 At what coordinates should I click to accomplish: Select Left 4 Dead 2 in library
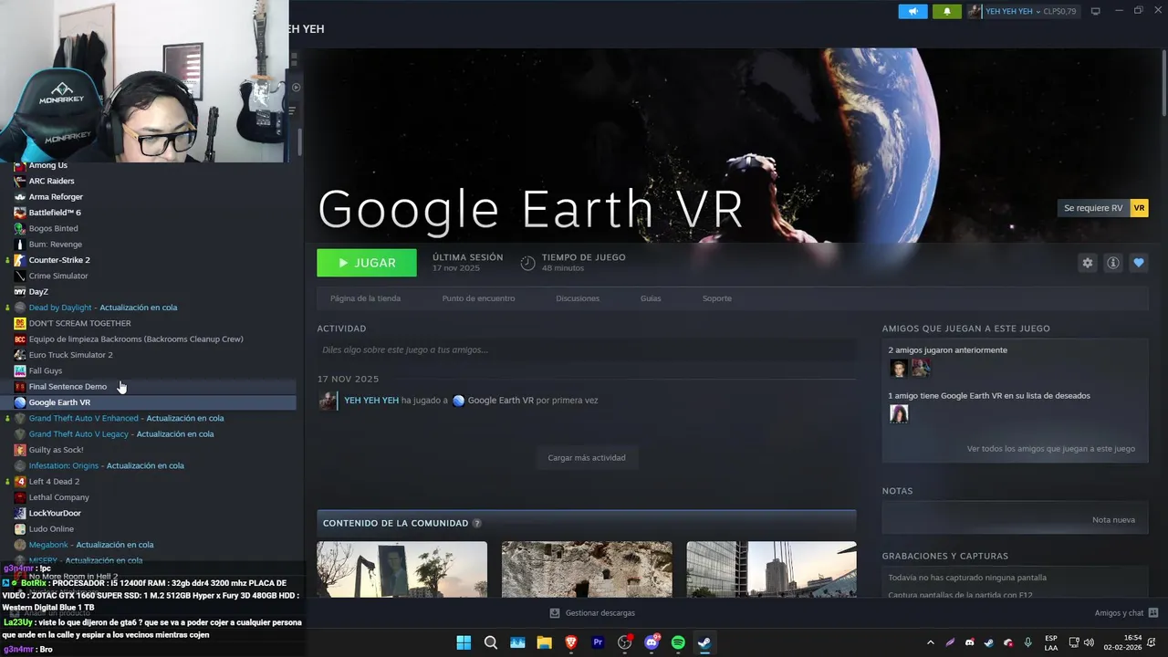54,482
